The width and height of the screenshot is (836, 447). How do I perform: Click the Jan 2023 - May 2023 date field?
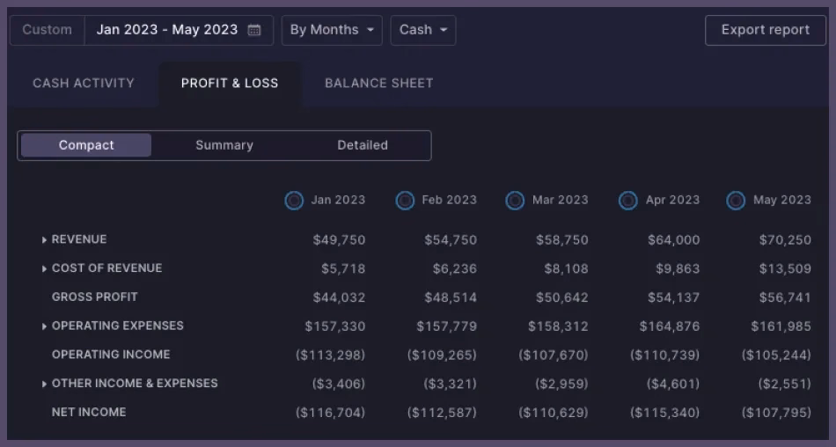pyautogui.click(x=167, y=30)
